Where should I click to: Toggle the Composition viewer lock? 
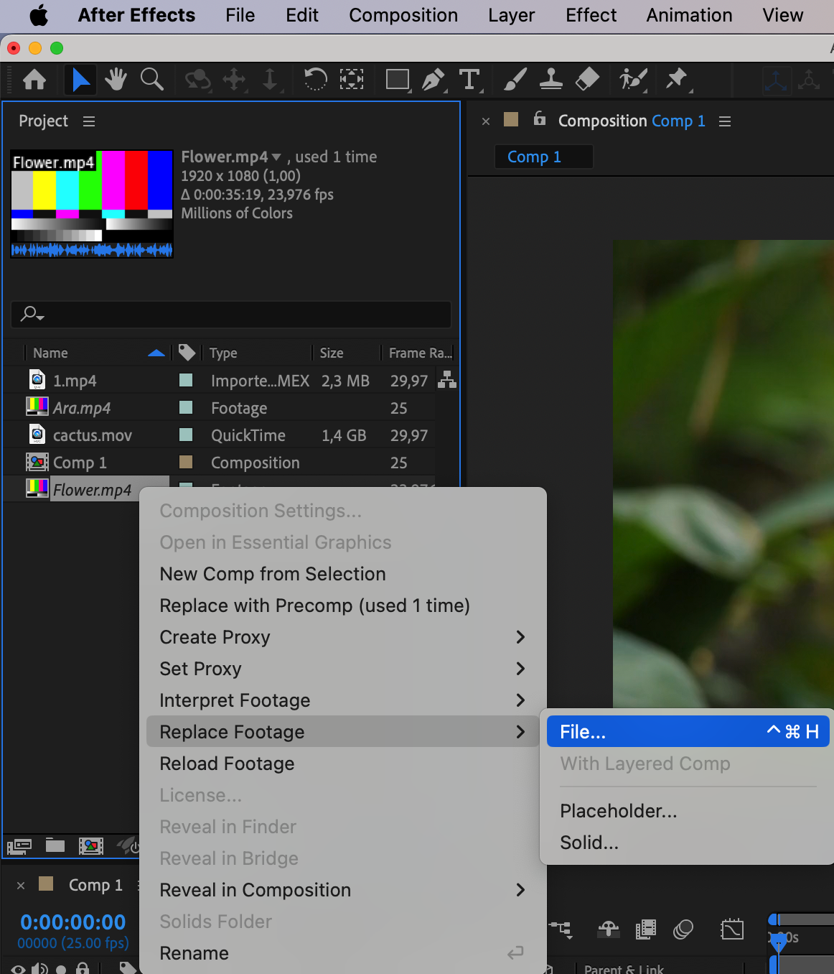pyautogui.click(x=540, y=119)
